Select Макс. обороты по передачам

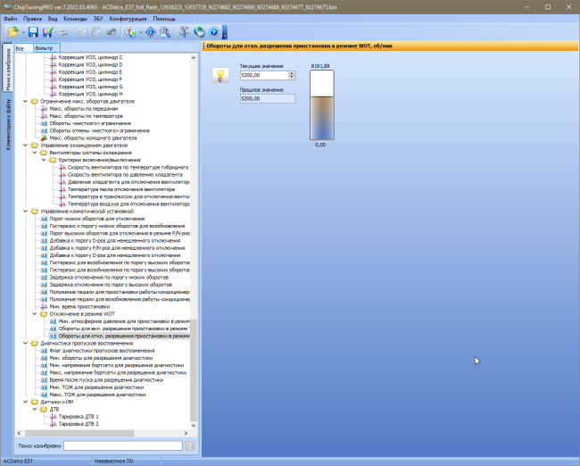tap(84, 108)
